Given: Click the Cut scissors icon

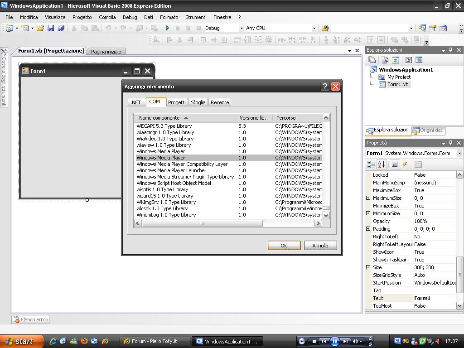Looking at the screenshot, I should point(74,28).
